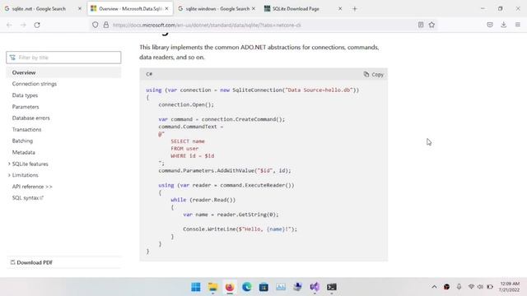Click the Firefox taskbar icon
The width and height of the screenshot is (527, 296).
coord(230,287)
